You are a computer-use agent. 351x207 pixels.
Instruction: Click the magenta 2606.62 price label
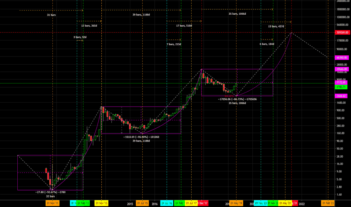click(341, 96)
